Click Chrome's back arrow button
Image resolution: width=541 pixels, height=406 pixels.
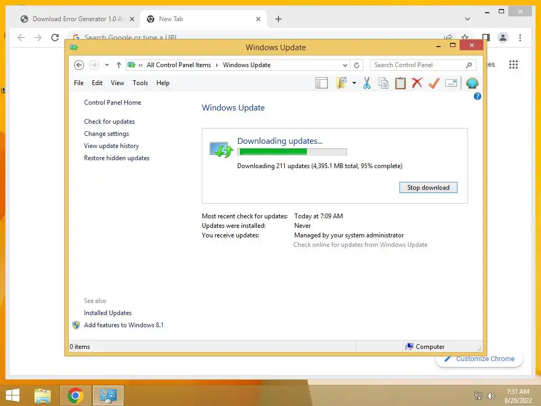[21, 38]
